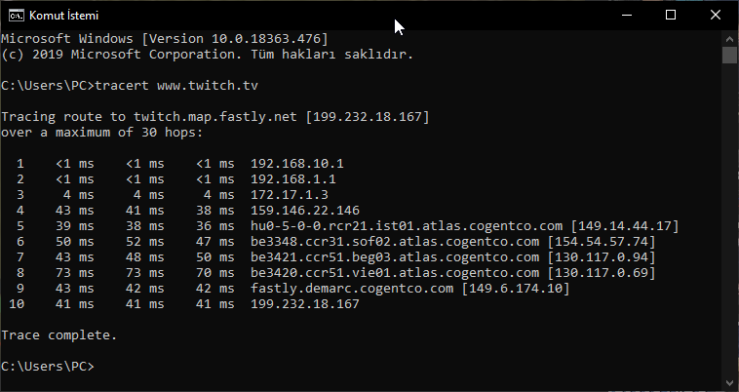The height and width of the screenshot is (392, 739).
Task: Click the empty scrollbar track below the thumb
Action: pyautogui.click(x=729, y=219)
